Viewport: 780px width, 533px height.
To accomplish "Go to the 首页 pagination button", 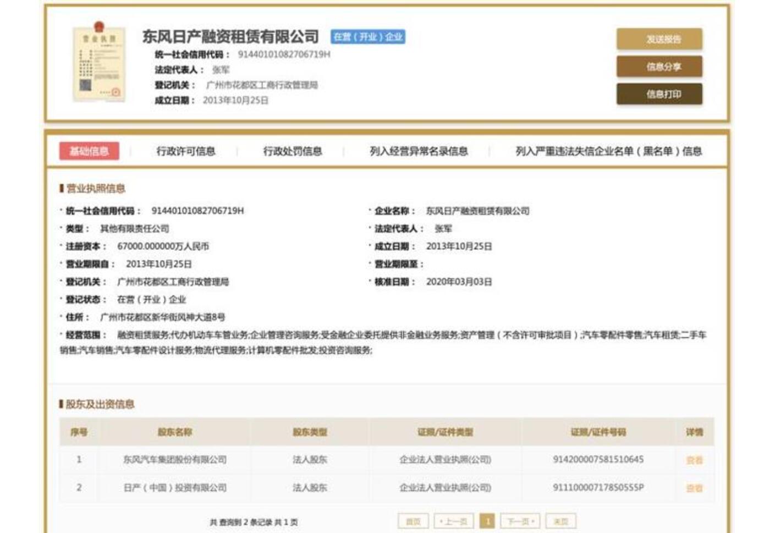I will (413, 521).
